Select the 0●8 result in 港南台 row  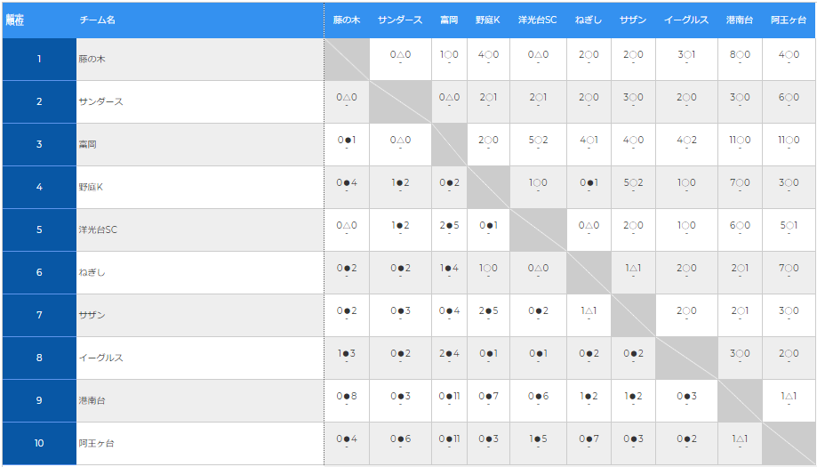coord(347,396)
